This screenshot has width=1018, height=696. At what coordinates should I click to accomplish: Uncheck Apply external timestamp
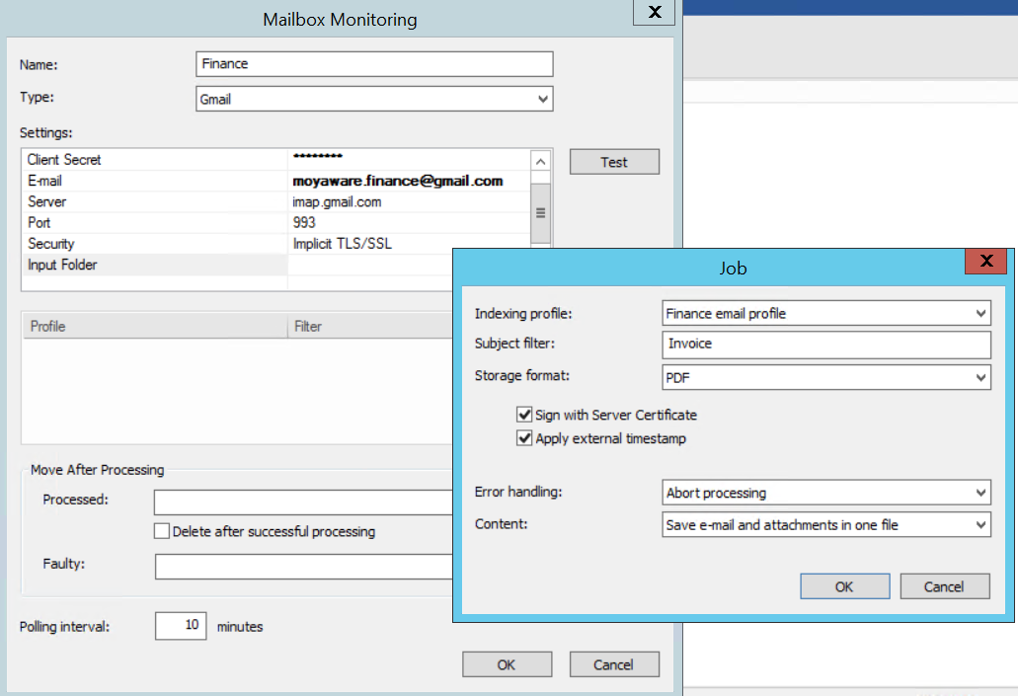point(523,437)
